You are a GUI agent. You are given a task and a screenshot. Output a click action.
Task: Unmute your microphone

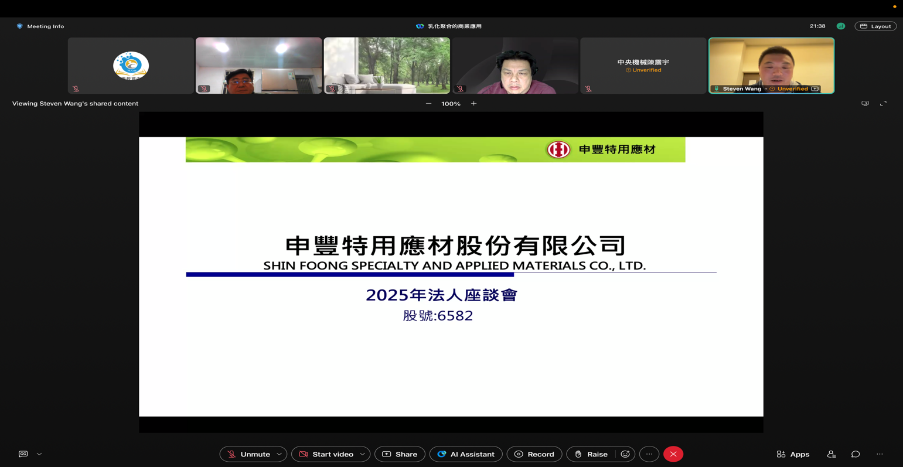[248, 454]
